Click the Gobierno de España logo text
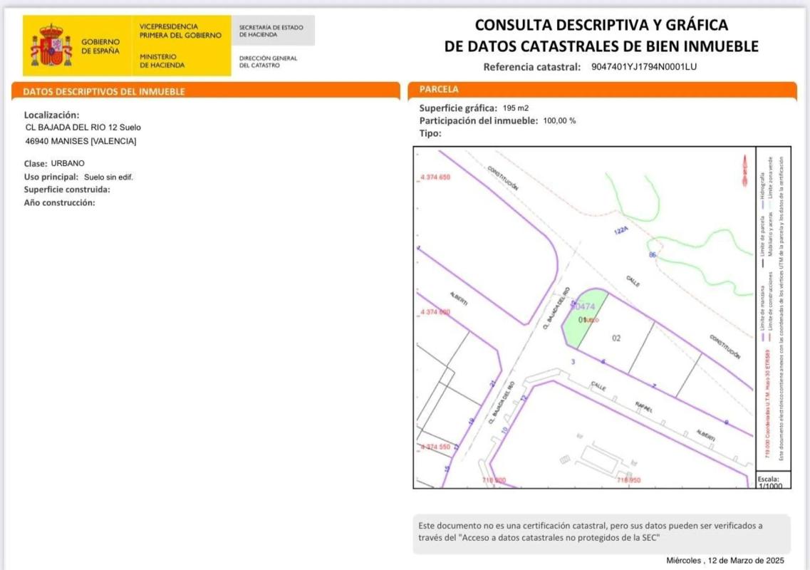Screen dimensions: 810x570 click(x=100, y=46)
